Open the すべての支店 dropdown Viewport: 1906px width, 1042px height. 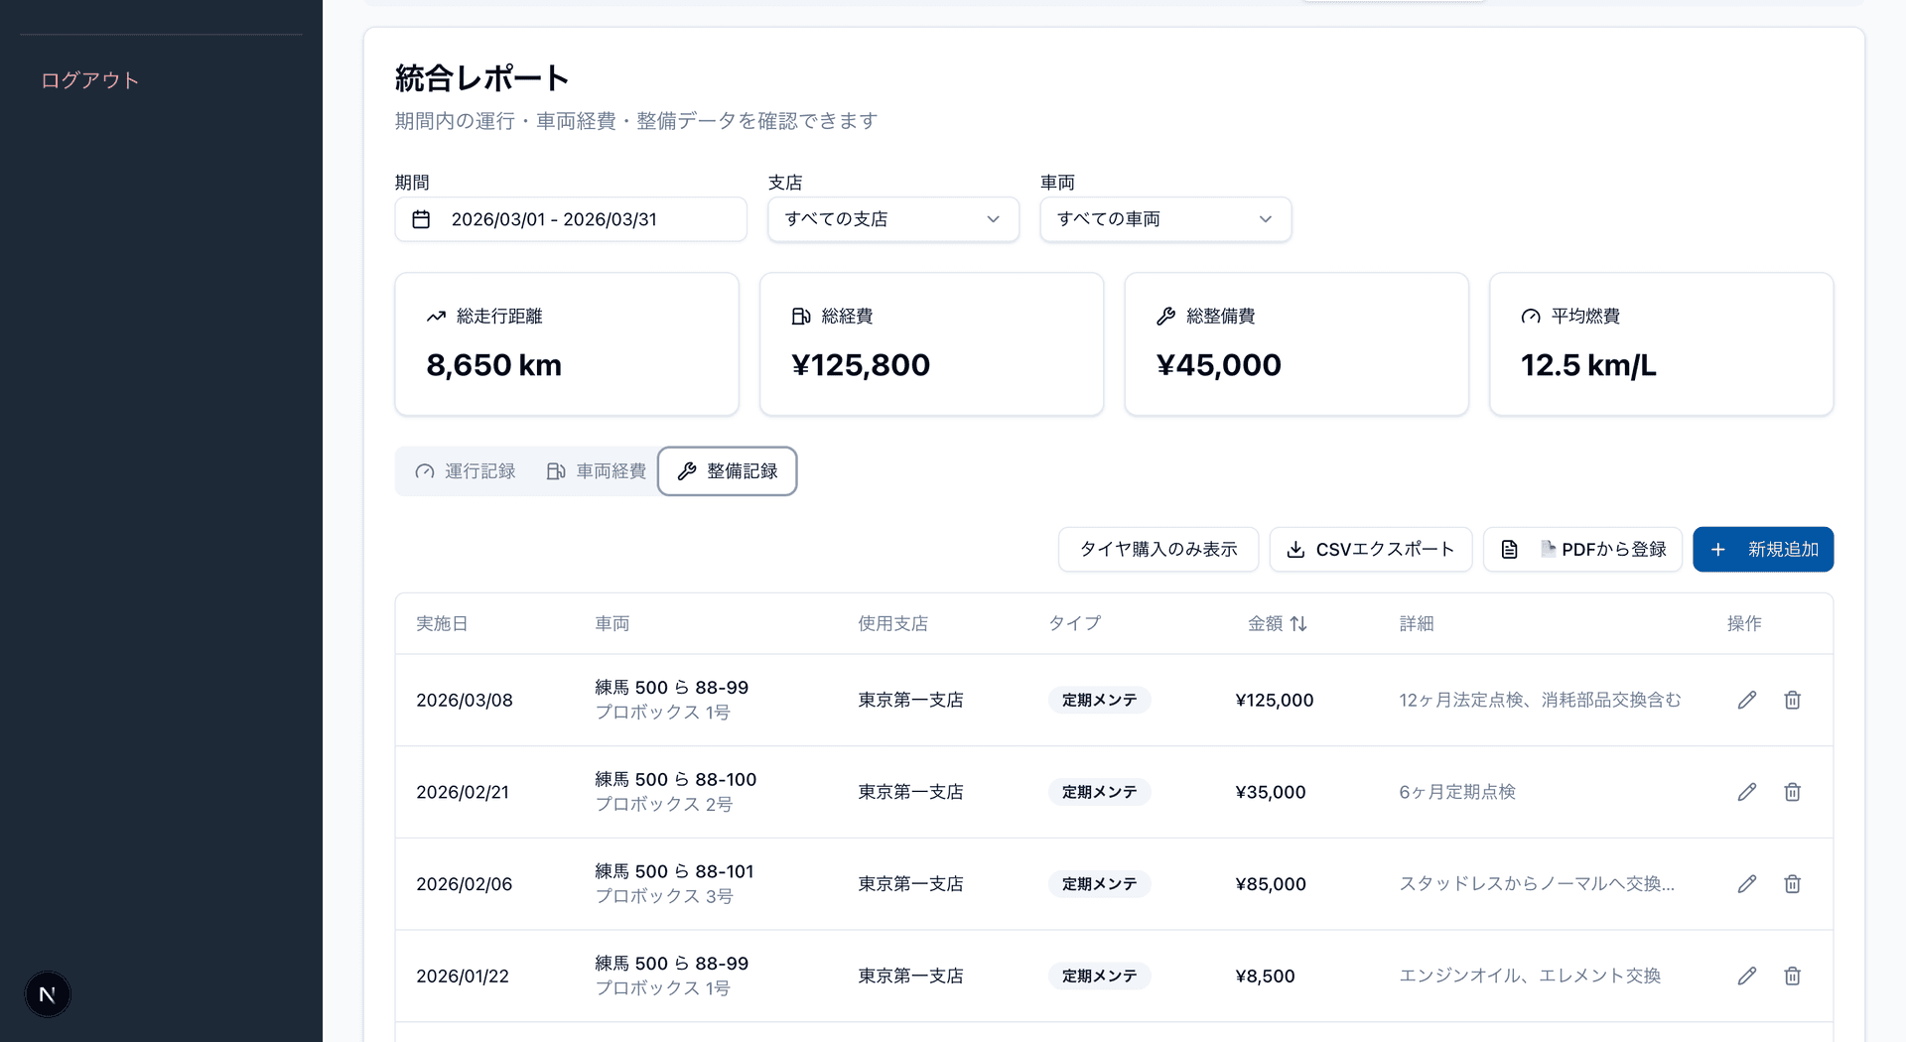[x=891, y=219]
